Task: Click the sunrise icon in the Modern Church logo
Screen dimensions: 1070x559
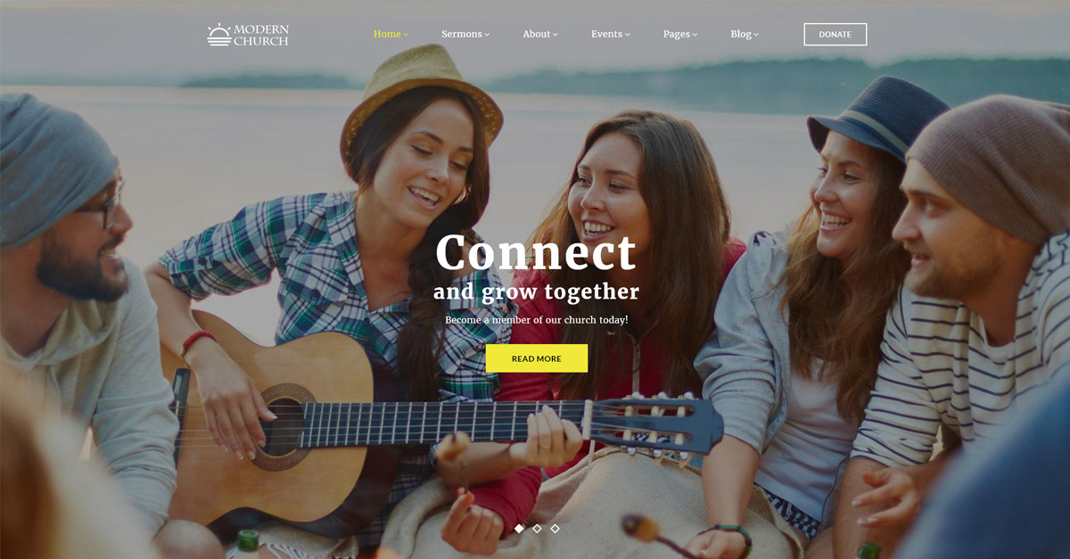Action: (218, 35)
